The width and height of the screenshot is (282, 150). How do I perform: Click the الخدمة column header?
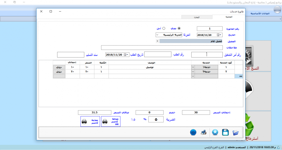click(205, 63)
